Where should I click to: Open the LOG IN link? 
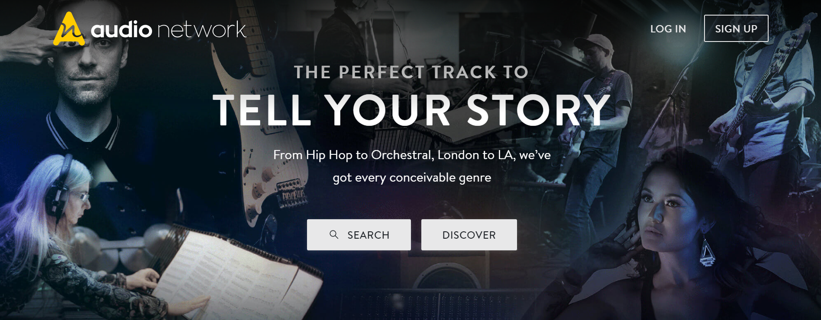tap(668, 29)
